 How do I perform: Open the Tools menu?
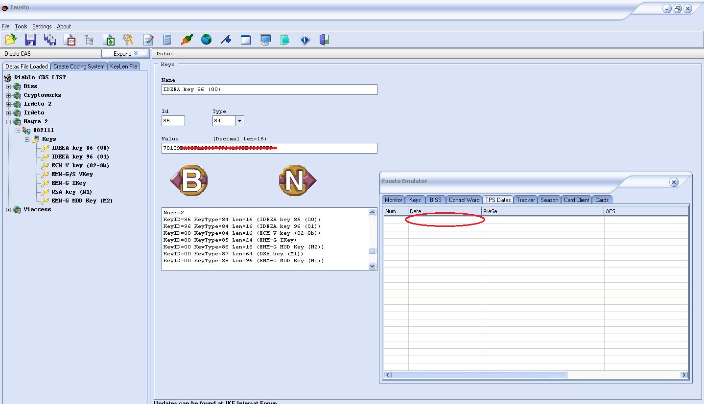click(21, 26)
